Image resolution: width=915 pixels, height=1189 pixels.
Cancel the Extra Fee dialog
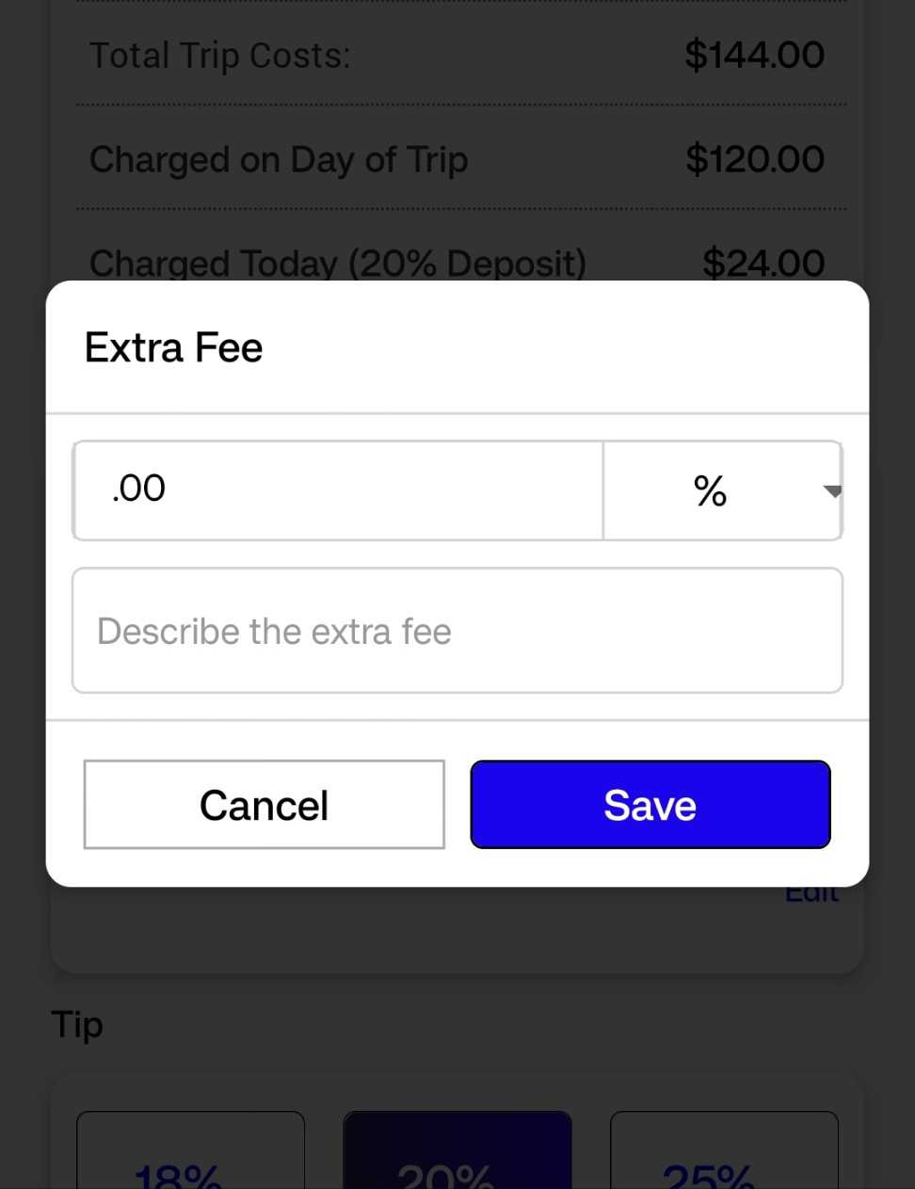[264, 805]
